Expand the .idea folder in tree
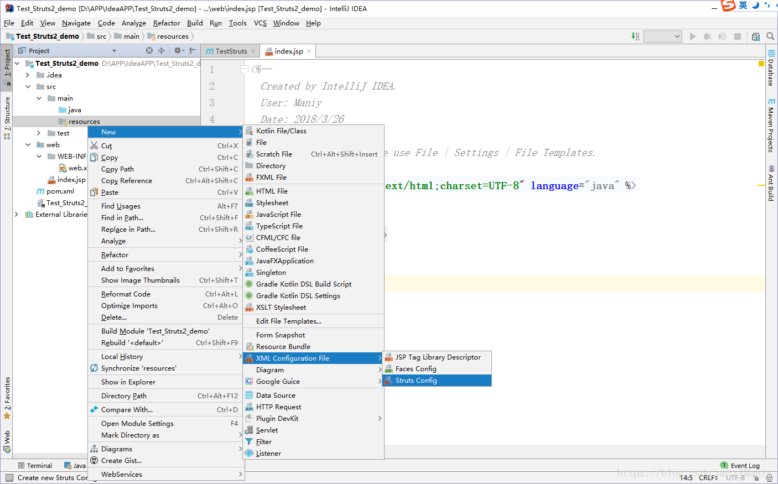Image resolution: width=778 pixels, height=484 pixels. tap(28, 75)
